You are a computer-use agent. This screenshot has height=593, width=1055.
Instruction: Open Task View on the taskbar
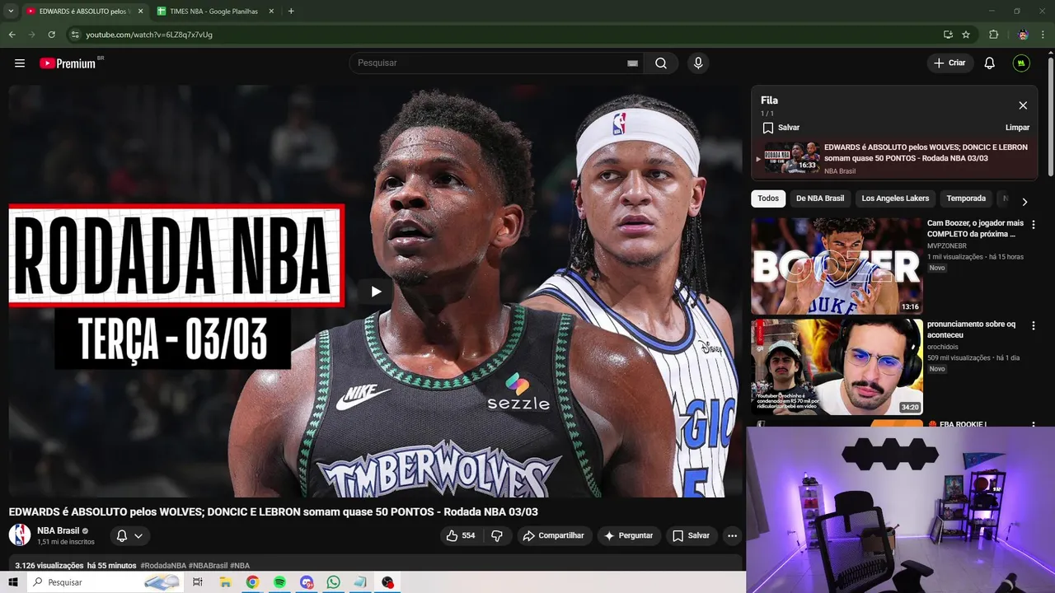tap(198, 582)
